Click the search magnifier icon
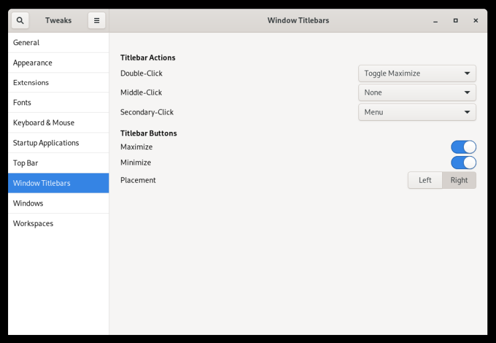This screenshot has height=343, width=496. tap(20, 20)
